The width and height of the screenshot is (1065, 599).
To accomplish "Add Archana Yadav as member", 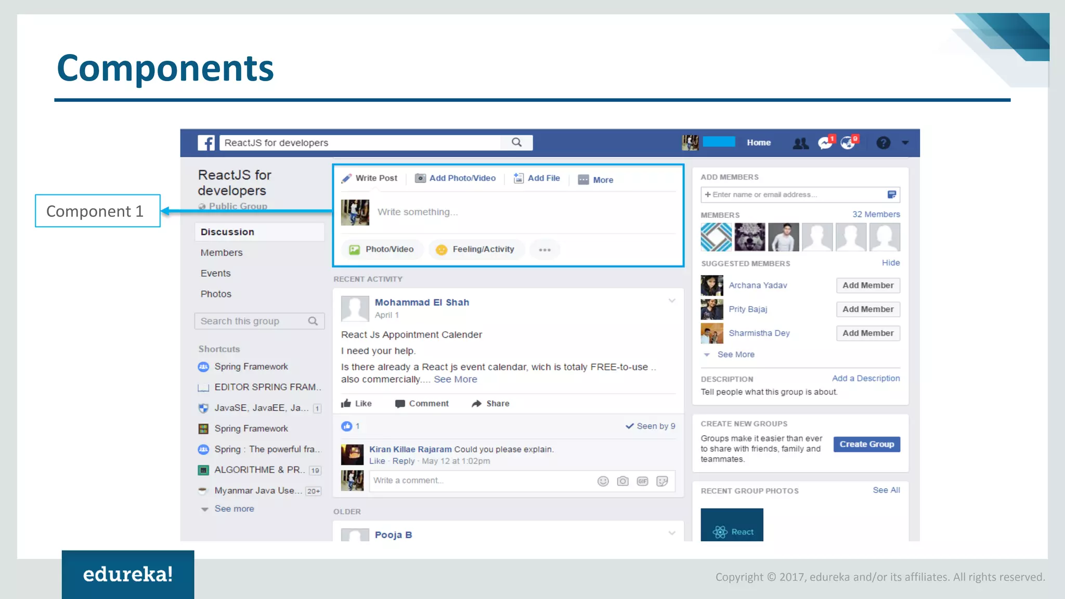I will [x=868, y=285].
